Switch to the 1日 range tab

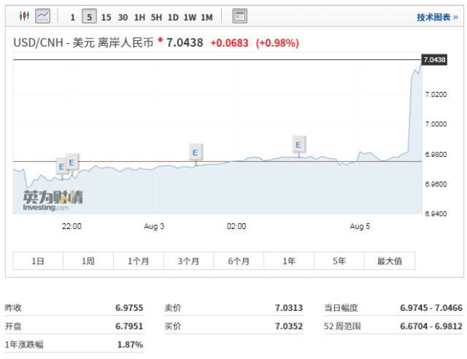click(38, 261)
